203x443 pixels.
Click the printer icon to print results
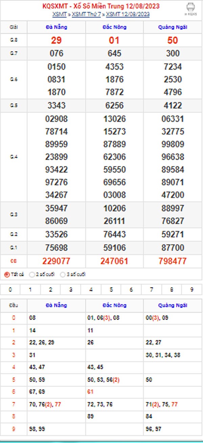click(x=190, y=8)
